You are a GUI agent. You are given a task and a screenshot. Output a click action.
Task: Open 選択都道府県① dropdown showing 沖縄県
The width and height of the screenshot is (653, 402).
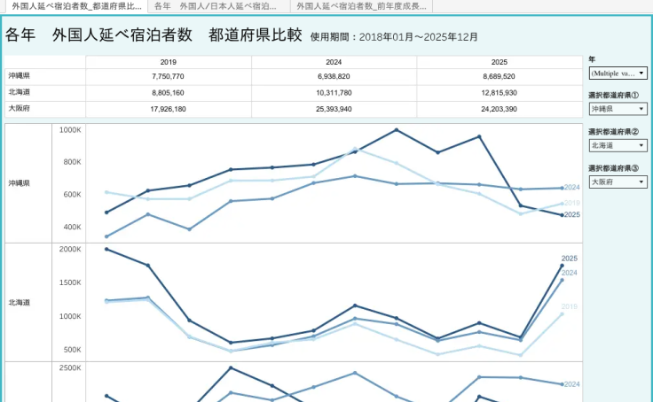coord(618,109)
